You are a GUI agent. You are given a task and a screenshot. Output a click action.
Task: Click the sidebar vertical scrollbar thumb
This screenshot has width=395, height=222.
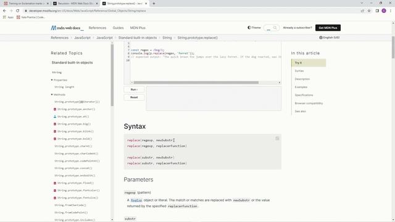click(112, 75)
